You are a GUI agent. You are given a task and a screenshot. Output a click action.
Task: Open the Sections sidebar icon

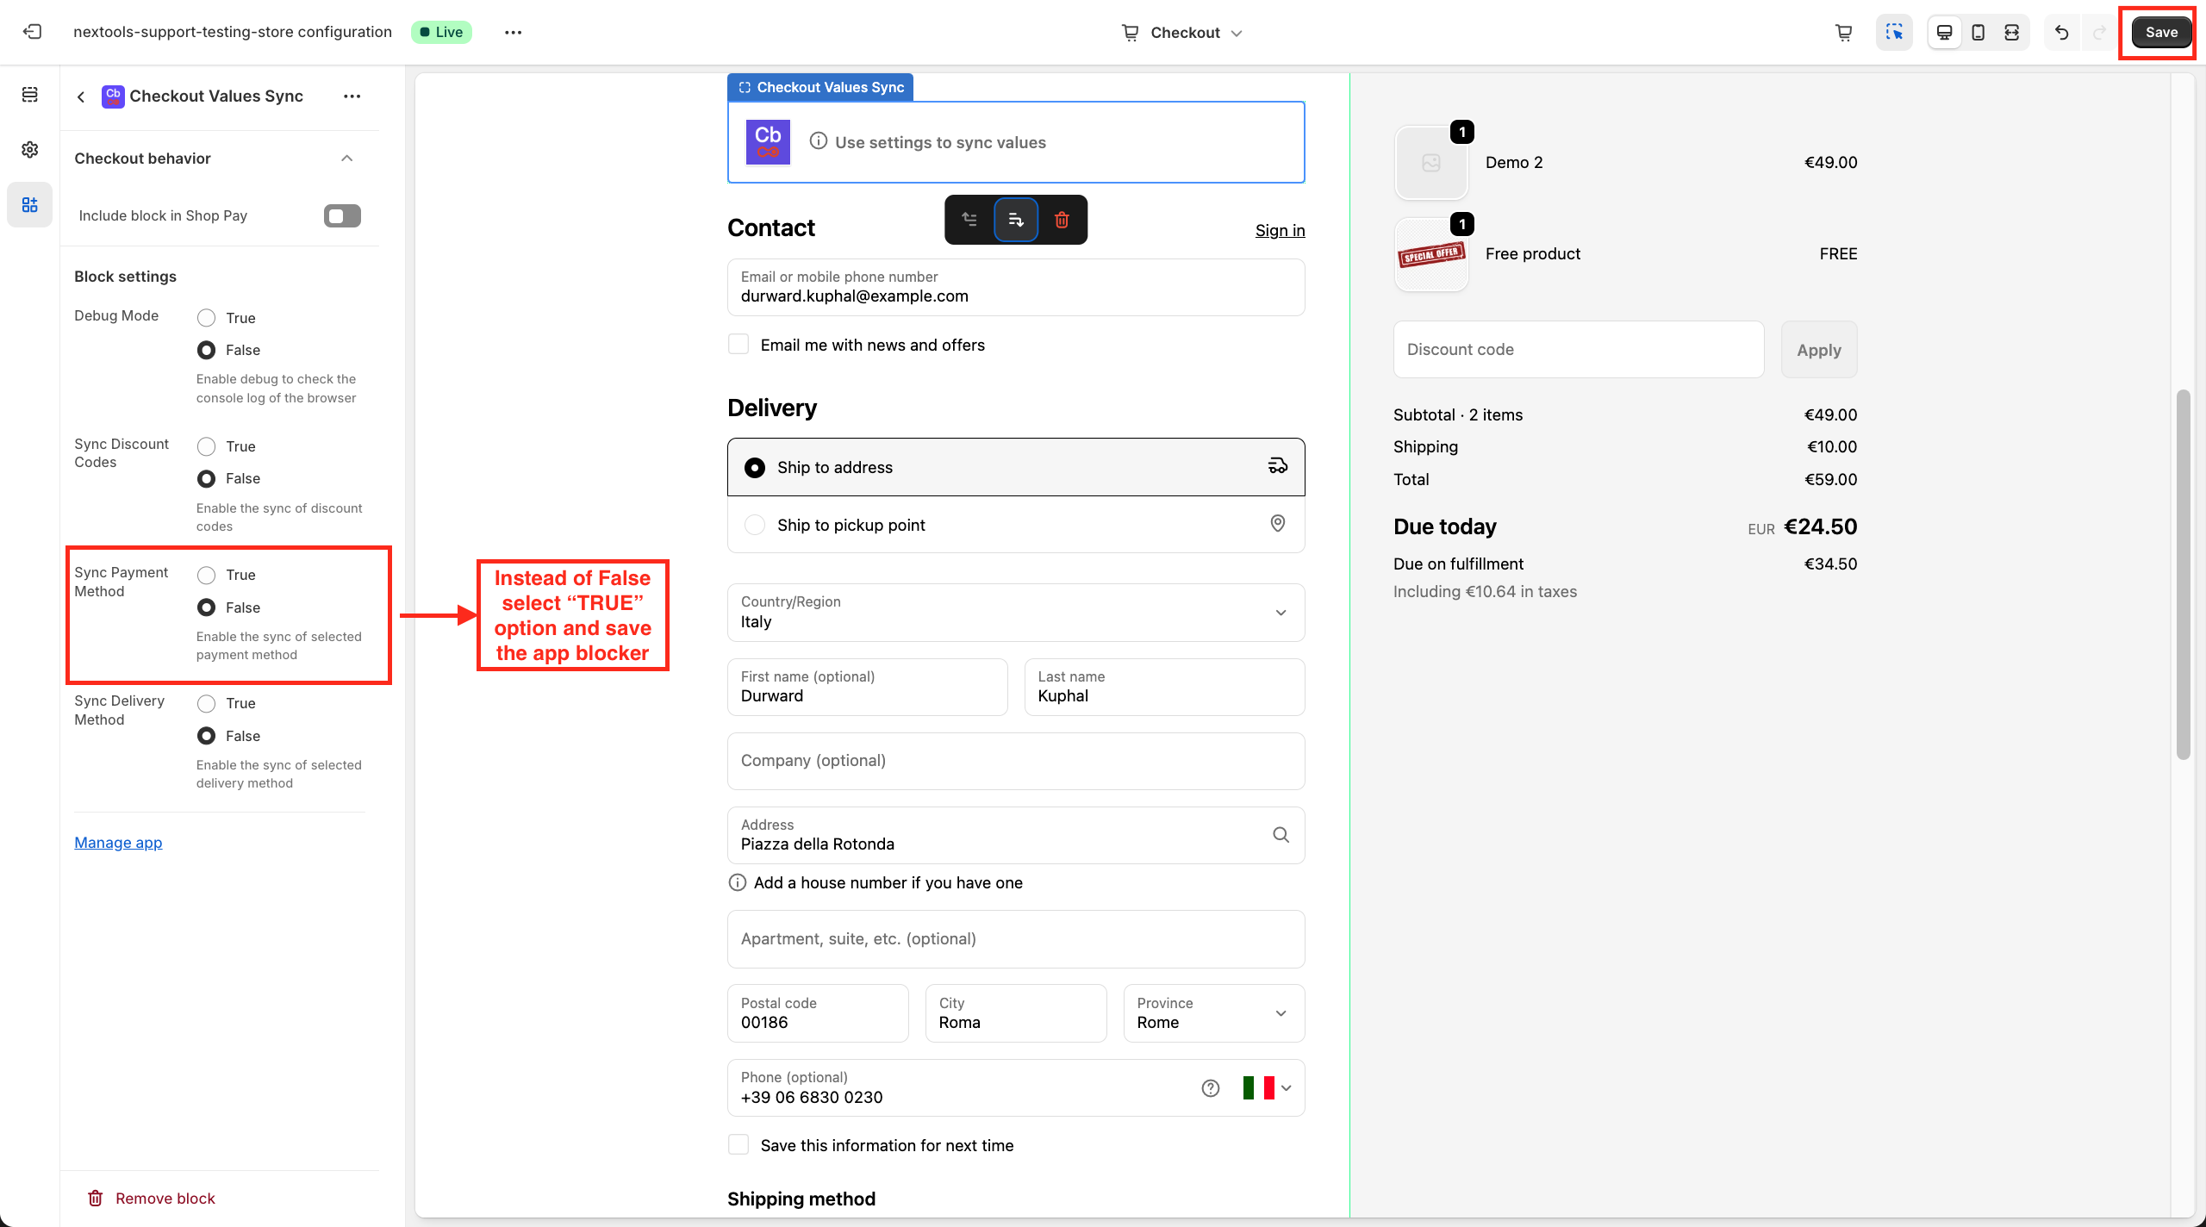coord(30,95)
